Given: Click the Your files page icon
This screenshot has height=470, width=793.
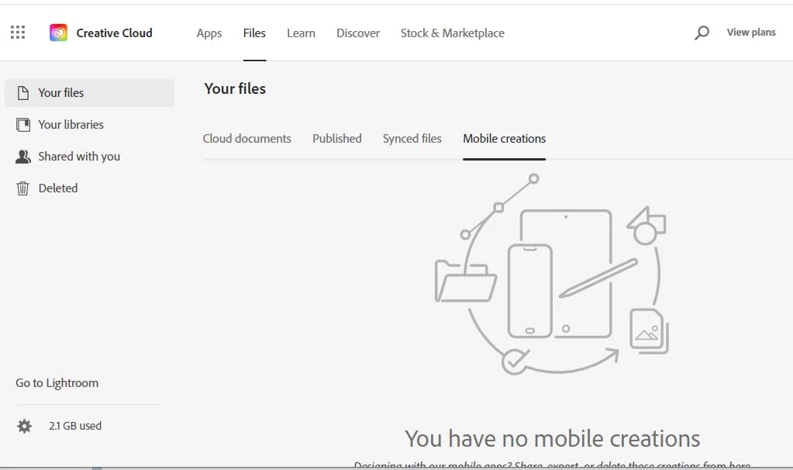Looking at the screenshot, I should click(x=22, y=92).
